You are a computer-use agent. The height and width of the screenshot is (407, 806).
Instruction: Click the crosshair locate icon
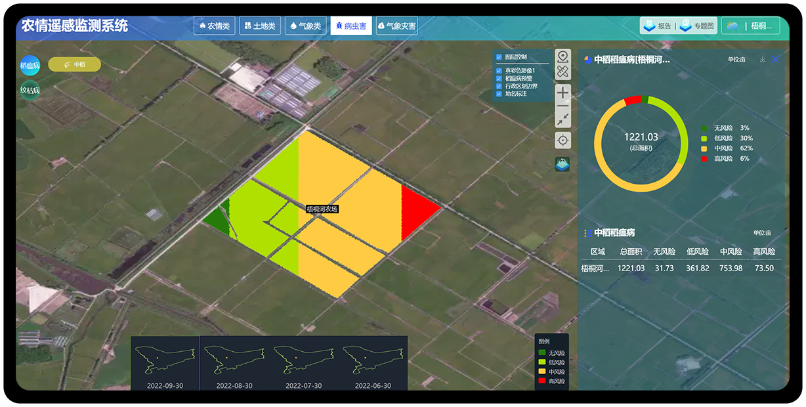[x=562, y=140]
